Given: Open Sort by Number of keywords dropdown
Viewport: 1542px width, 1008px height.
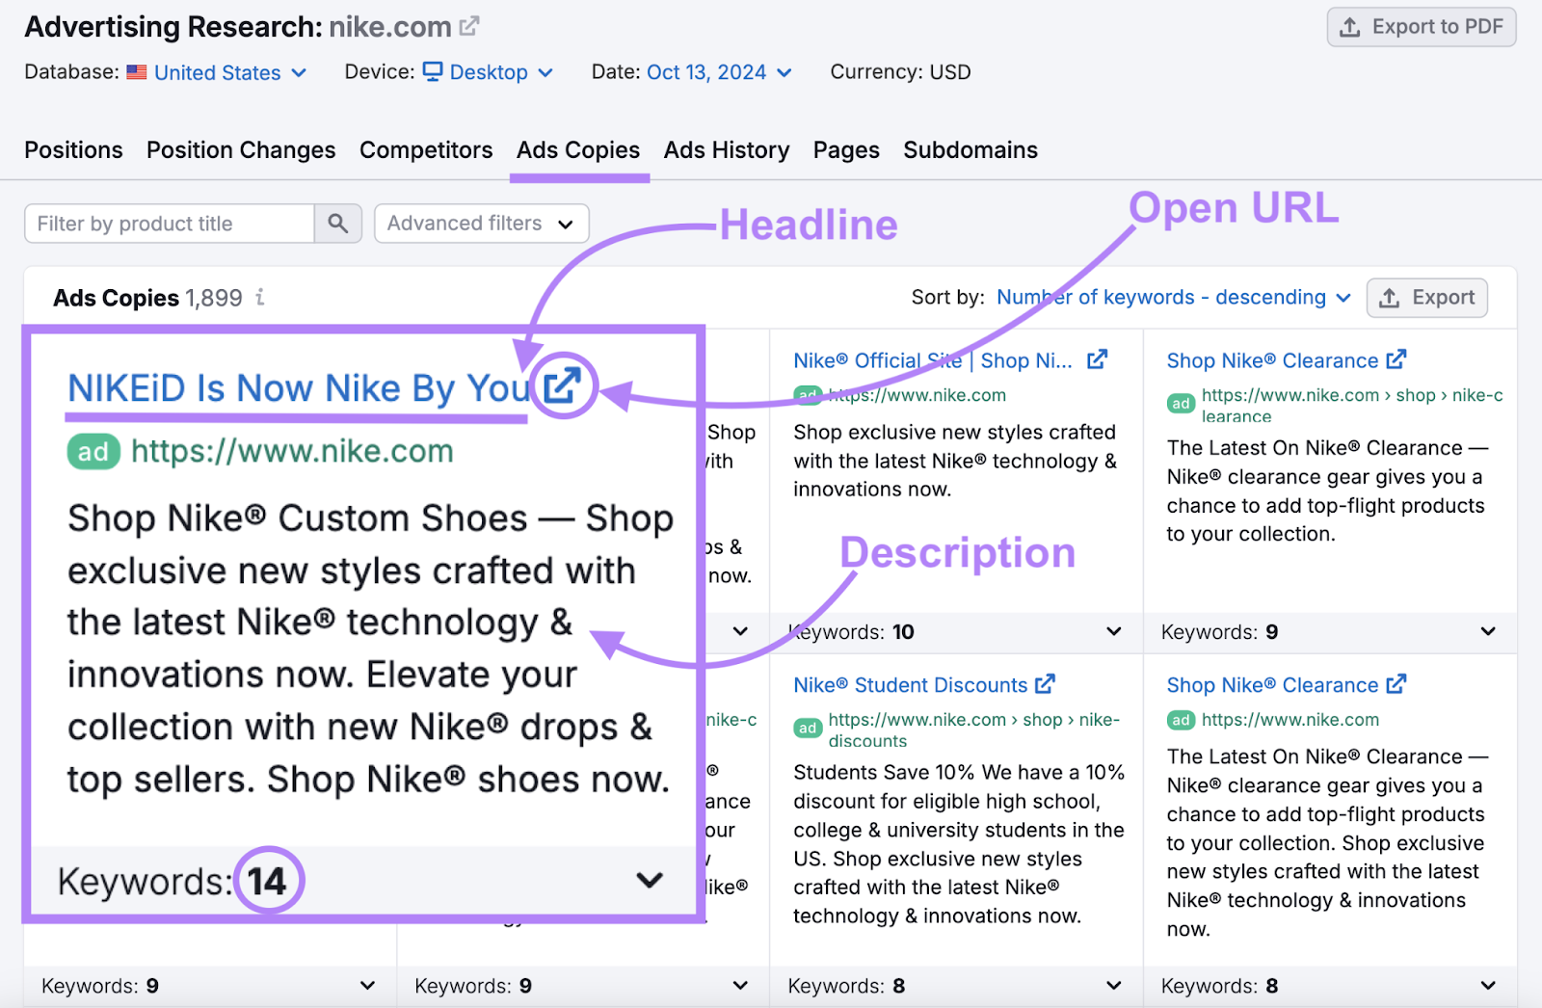Looking at the screenshot, I should point(1174,298).
